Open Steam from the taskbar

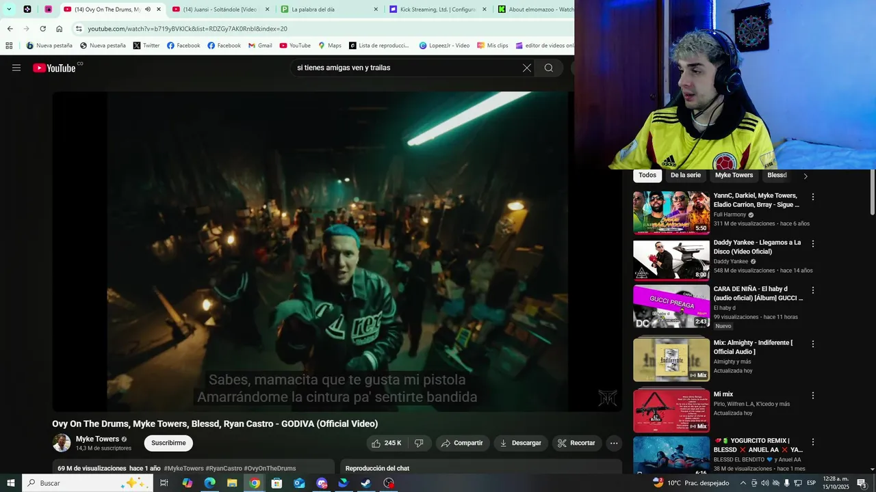(x=365, y=483)
